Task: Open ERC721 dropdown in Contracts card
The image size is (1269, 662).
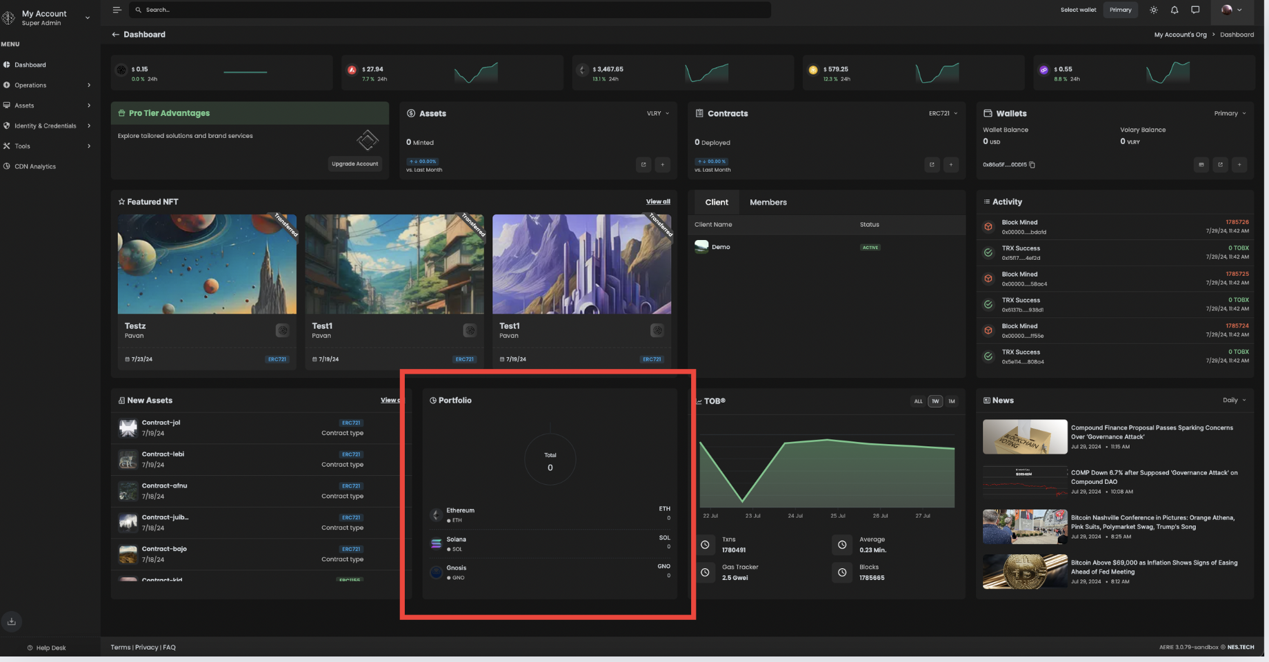Action: tap(943, 113)
